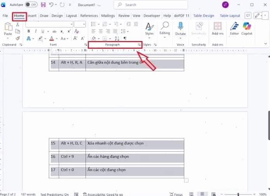Align text right
270x196 pixels.
tap(108, 31)
